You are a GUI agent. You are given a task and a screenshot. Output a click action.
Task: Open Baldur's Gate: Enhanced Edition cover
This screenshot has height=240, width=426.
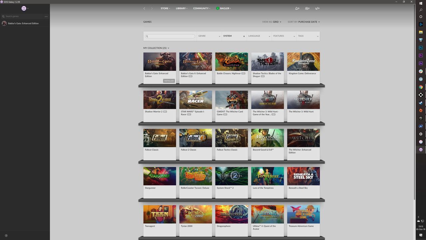pyautogui.click(x=160, y=61)
